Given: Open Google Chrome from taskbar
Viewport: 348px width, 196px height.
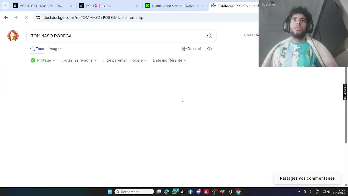Looking at the screenshot, I should click(x=238, y=192).
